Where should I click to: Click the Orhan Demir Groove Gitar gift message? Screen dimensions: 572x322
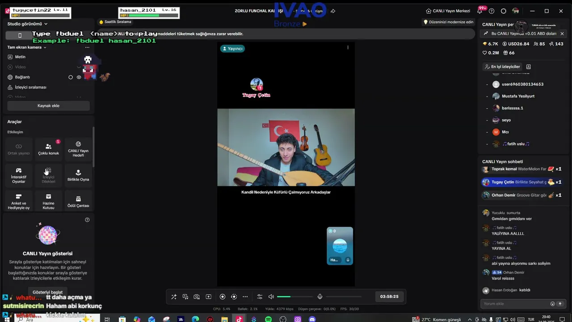tap(522, 195)
